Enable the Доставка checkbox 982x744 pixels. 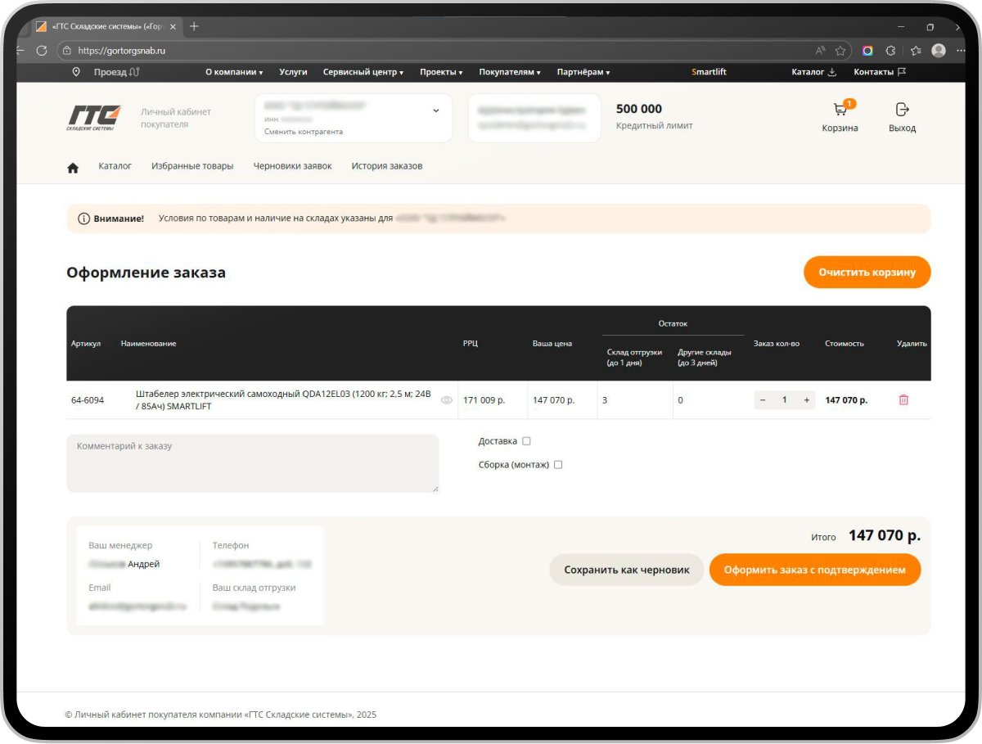point(526,441)
